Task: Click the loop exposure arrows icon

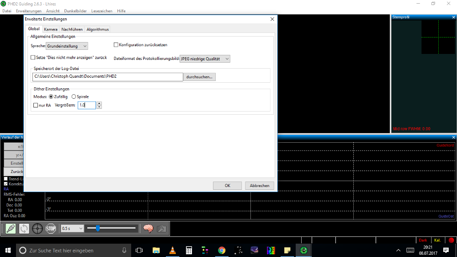Action: [x=24, y=228]
